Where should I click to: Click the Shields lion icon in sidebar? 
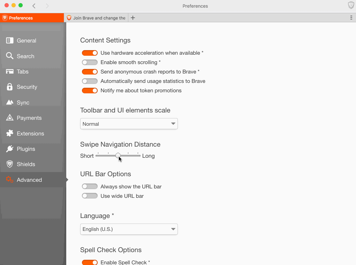coord(9,164)
